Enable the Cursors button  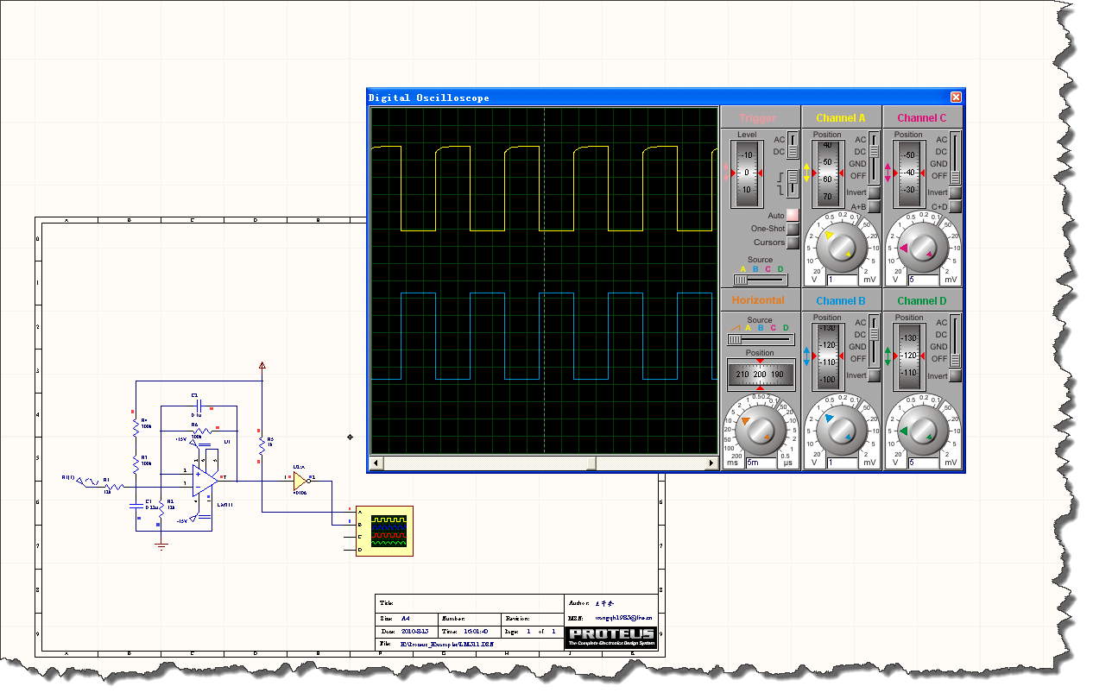click(x=793, y=243)
